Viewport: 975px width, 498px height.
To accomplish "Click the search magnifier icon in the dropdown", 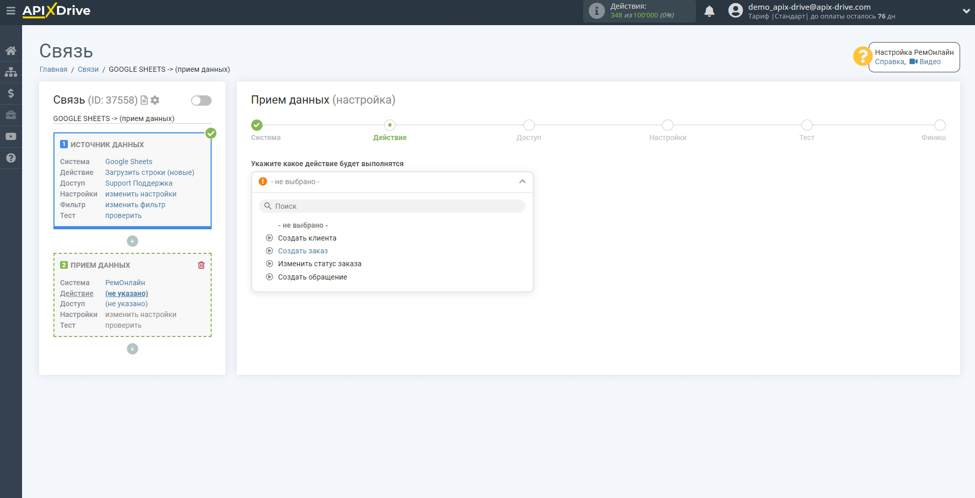I will point(268,206).
